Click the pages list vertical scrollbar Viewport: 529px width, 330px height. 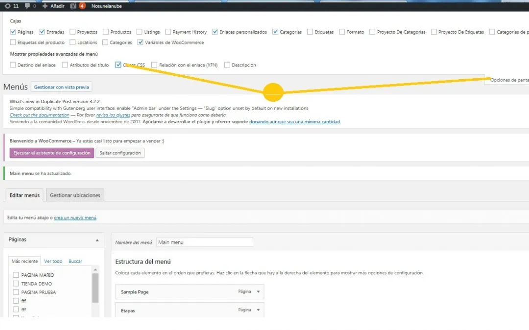coord(96,287)
